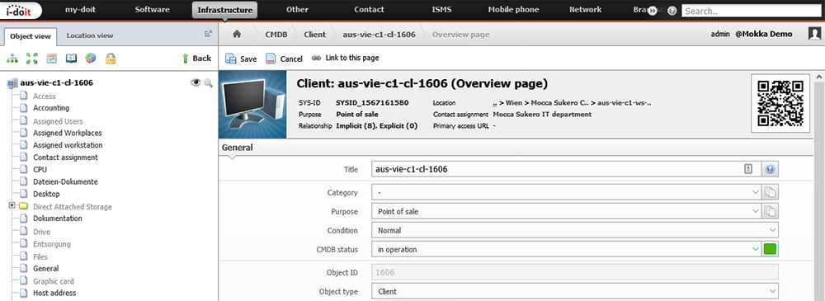The width and height of the screenshot is (825, 301).
Task: Click the QR code image
Action: (780, 103)
